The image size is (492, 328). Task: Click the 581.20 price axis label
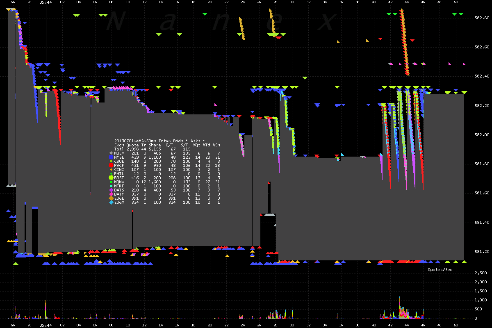tap(482, 252)
